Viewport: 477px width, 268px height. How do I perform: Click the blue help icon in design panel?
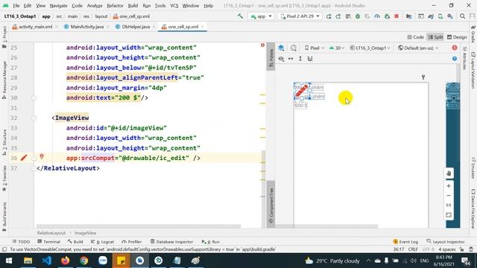coord(455,59)
